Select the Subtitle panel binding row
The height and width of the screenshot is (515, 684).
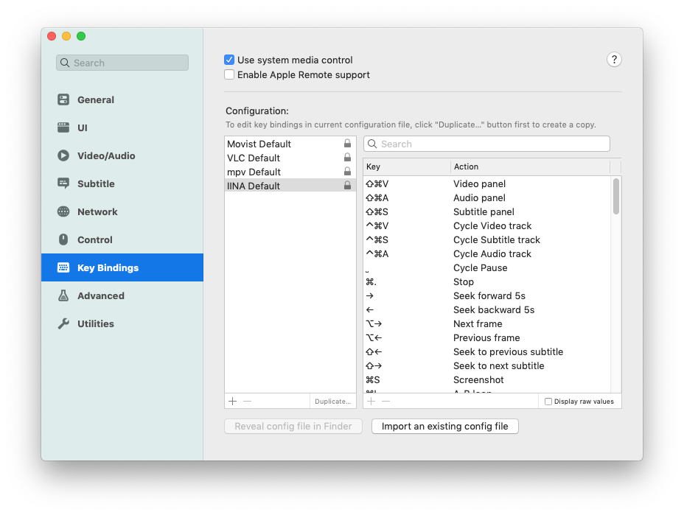tap(486, 211)
